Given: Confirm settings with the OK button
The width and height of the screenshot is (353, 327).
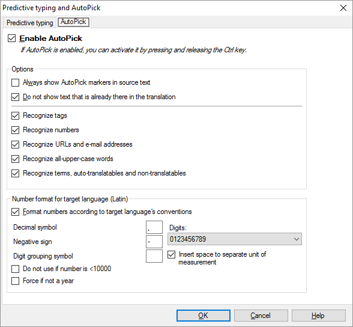Looking at the screenshot, I should (204, 316).
